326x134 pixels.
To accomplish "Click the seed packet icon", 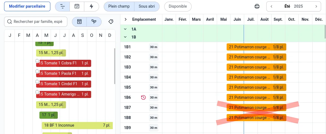I will pos(79,22).
